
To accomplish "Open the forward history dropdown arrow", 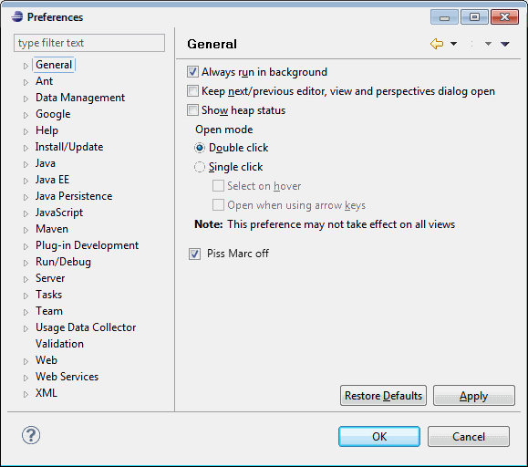I will 488,44.
